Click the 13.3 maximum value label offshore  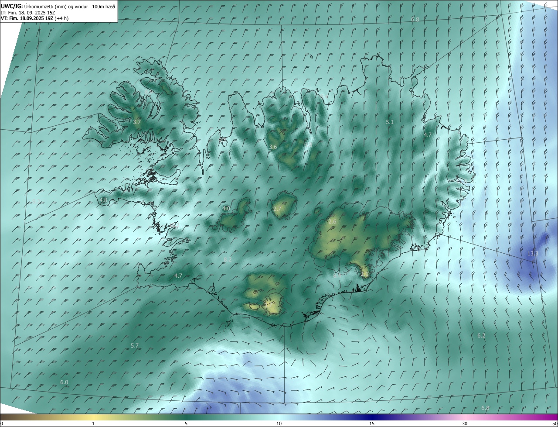[533, 254]
